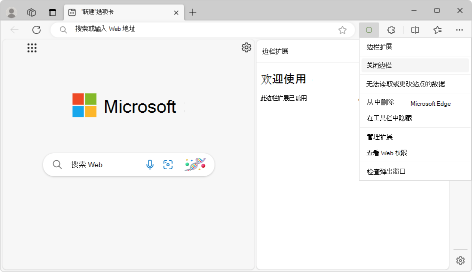Viewport: 472px width, 272px height.
Task: Click the magnifier icon in search box
Action: pyautogui.click(x=57, y=165)
